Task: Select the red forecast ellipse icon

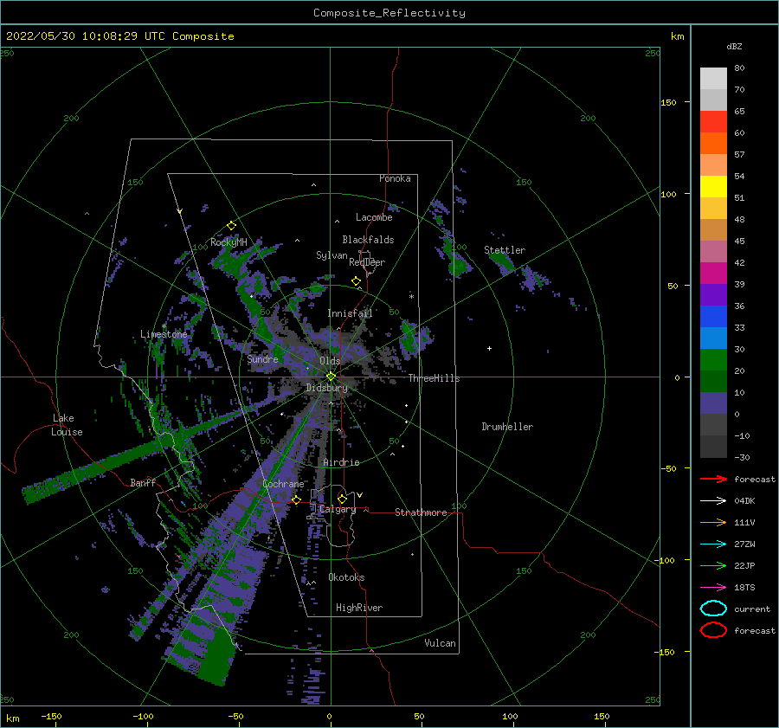Action: 713,630
